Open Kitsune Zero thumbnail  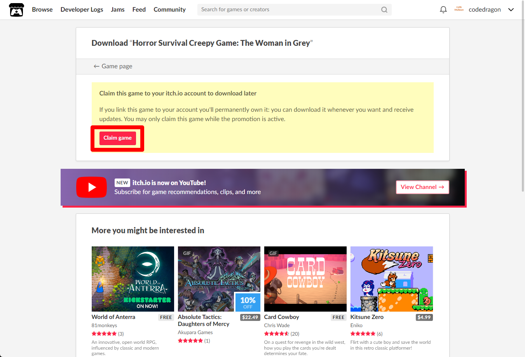[392, 279]
